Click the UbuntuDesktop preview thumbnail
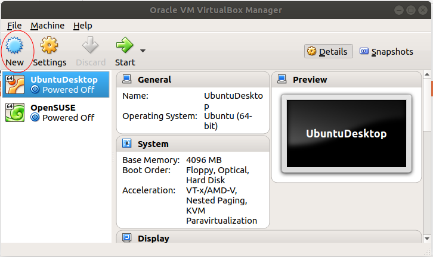 coord(347,134)
